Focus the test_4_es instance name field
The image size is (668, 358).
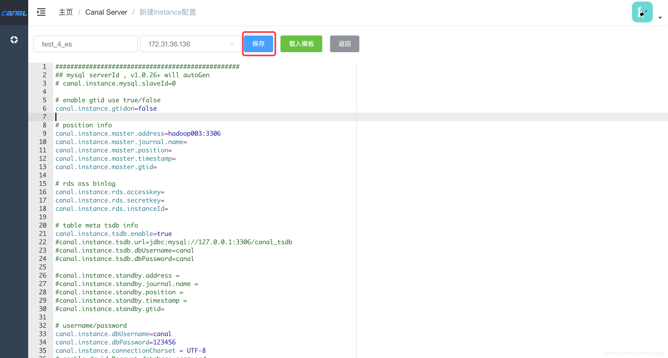point(85,44)
